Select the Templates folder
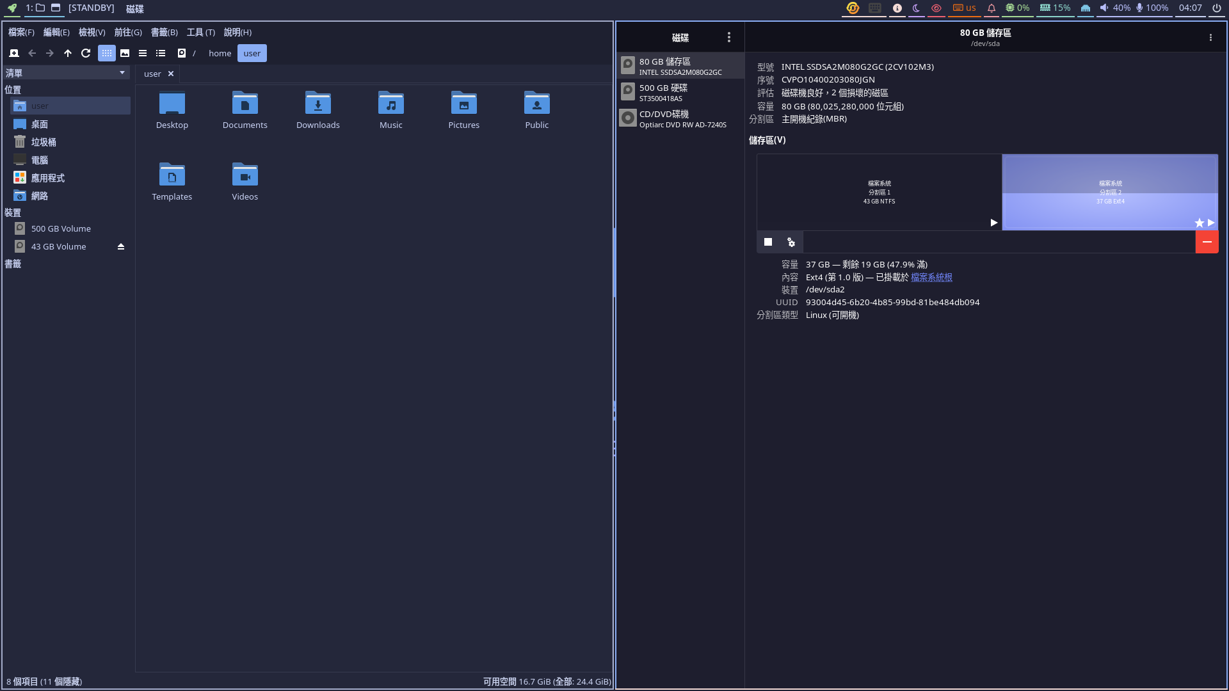 [x=172, y=182]
